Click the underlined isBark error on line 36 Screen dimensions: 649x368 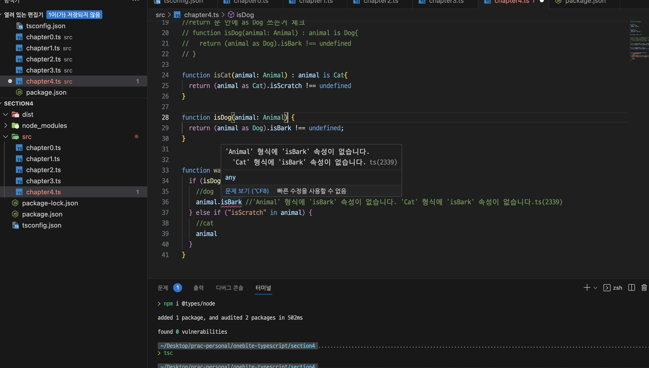pos(231,202)
